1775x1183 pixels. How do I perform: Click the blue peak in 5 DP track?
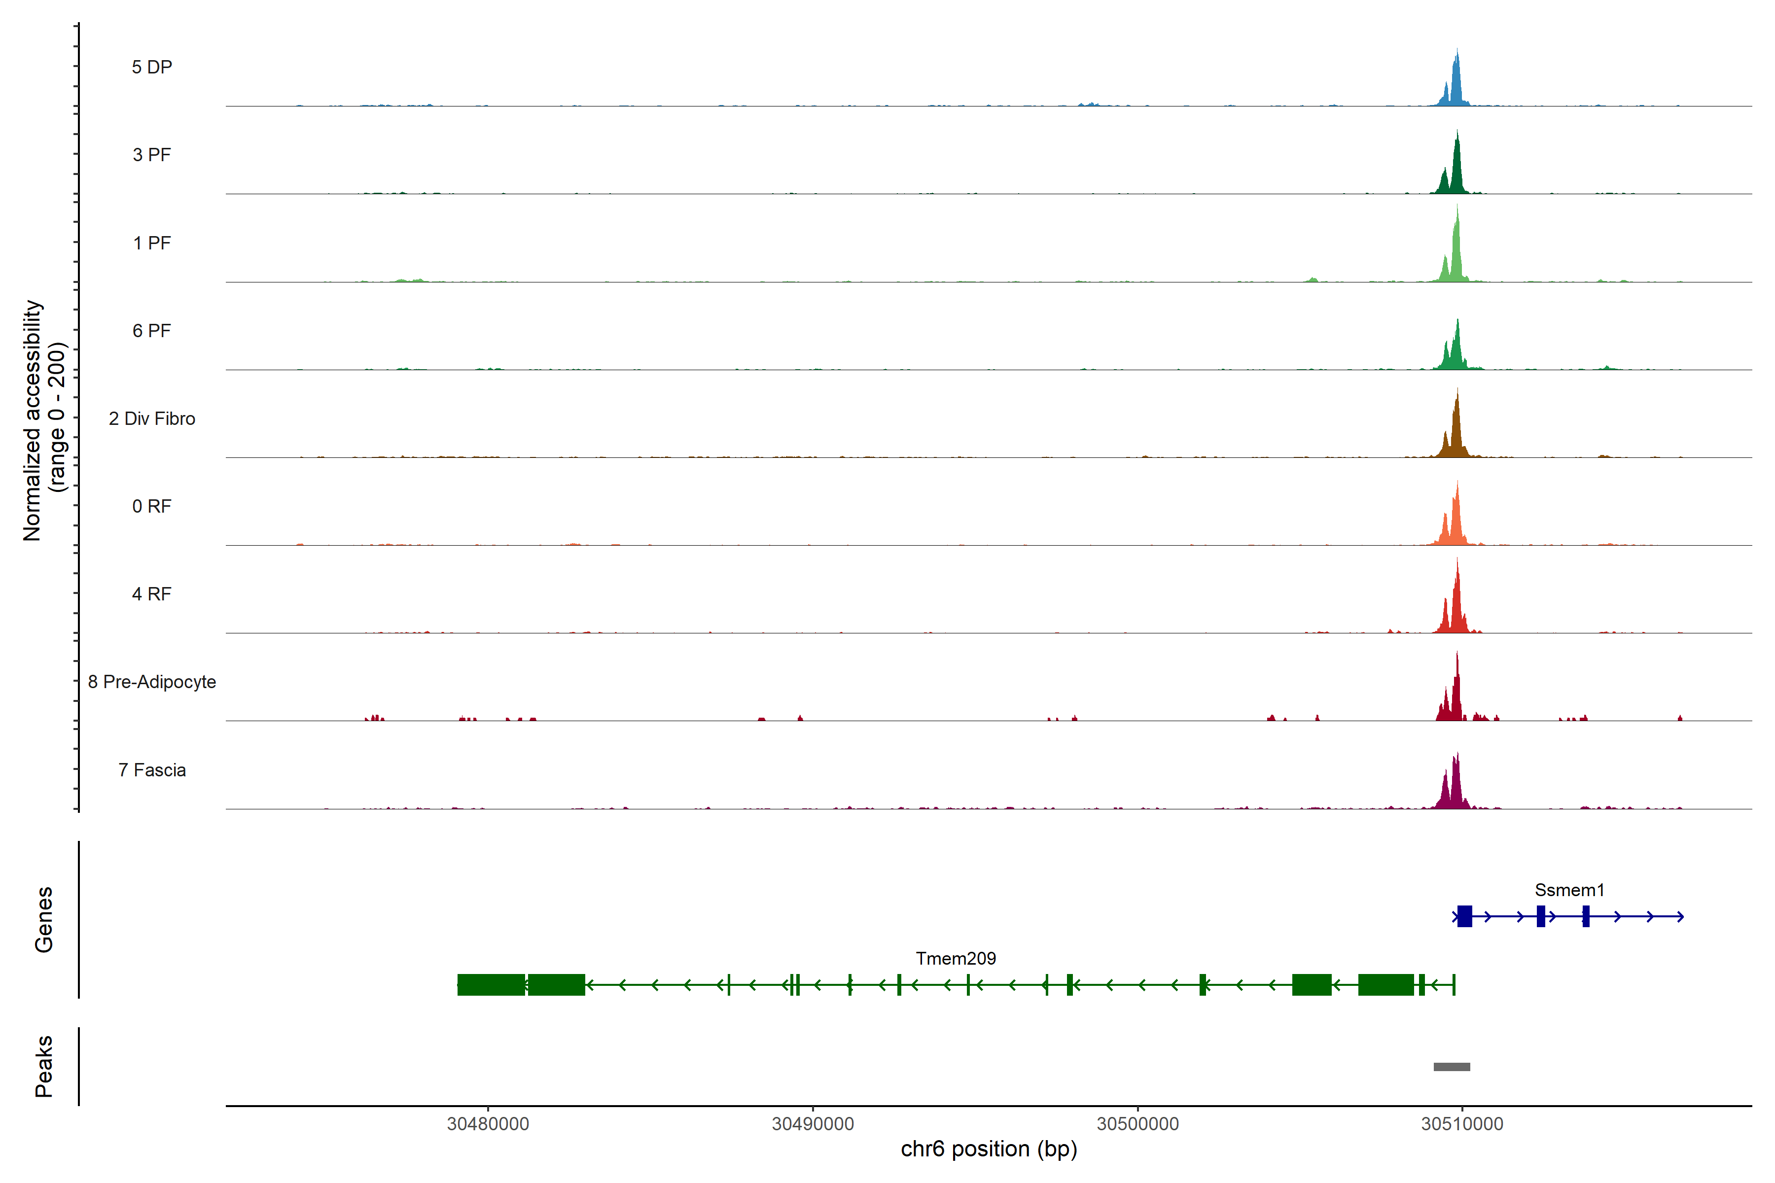[1456, 87]
